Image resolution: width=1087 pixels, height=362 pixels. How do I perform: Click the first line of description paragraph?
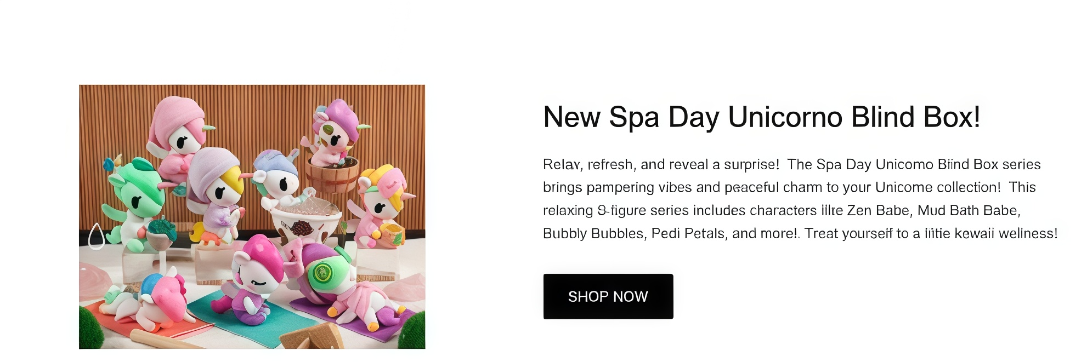[791, 164]
